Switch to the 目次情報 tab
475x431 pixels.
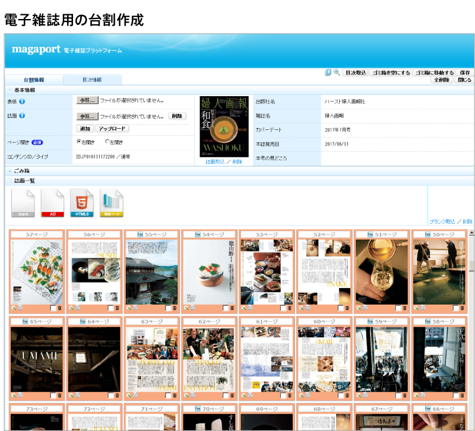tap(91, 80)
